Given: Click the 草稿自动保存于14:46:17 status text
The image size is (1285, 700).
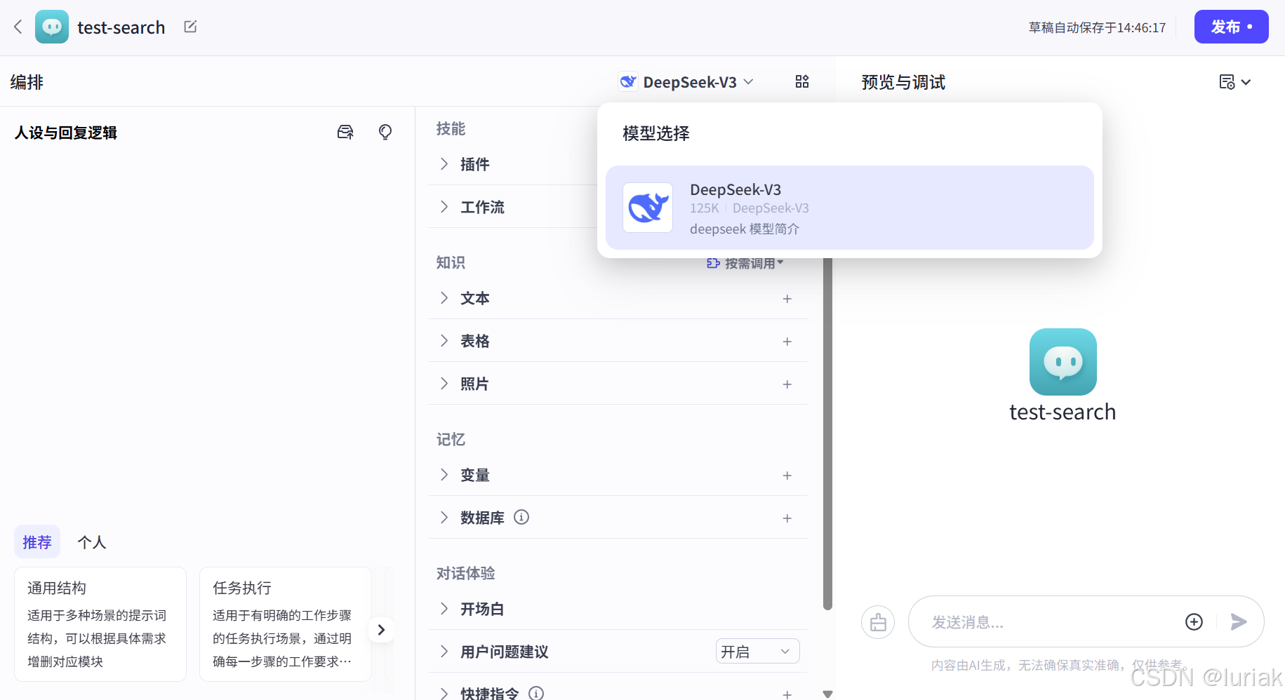Looking at the screenshot, I should pyautogui.click(x=1097, y=27).
